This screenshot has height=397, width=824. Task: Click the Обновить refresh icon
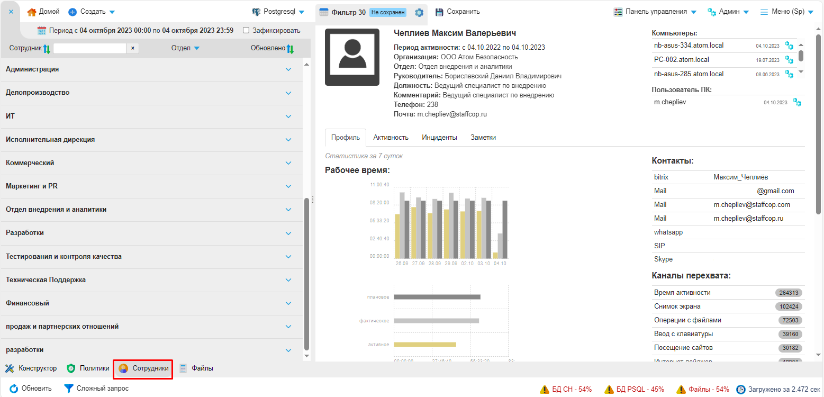coord(14,389)
